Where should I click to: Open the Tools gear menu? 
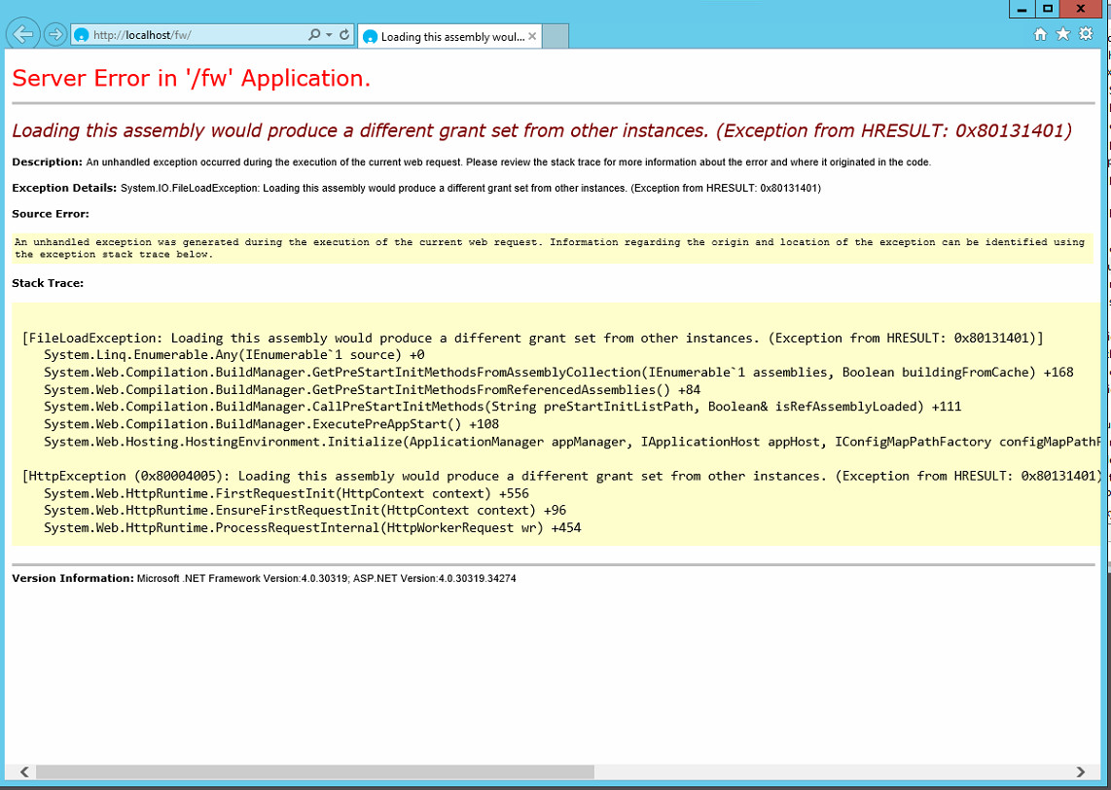(1086, 34)
